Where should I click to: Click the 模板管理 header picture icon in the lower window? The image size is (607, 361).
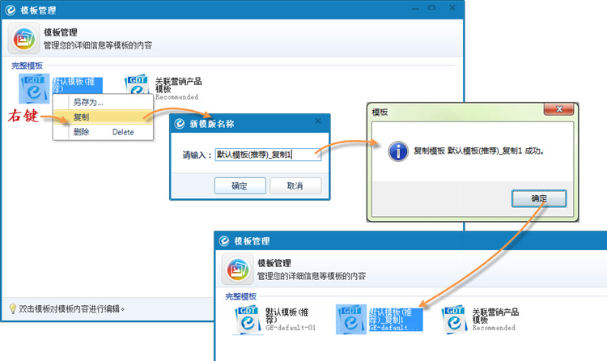pos(236,269)
